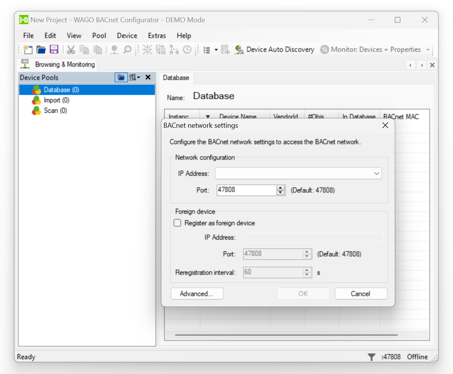Open the File menu
The image size is (453, 374).
pos(28,36)
